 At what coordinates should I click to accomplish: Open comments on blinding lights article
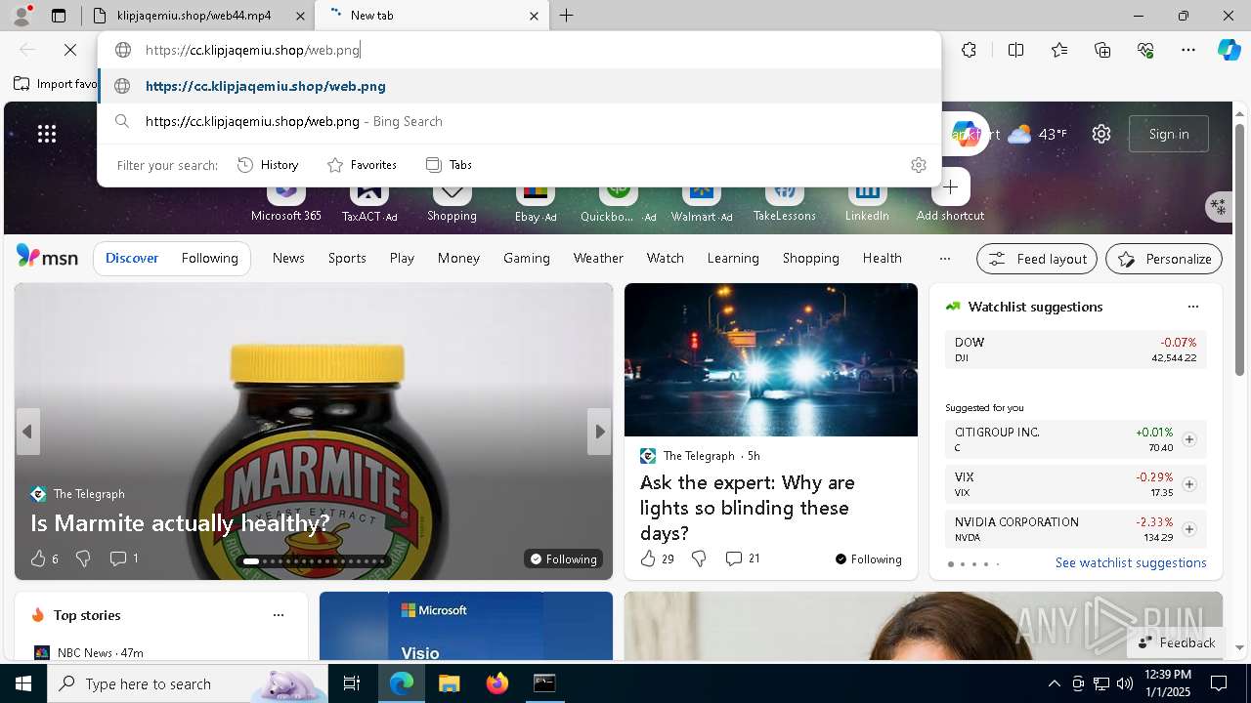(742, 558)
